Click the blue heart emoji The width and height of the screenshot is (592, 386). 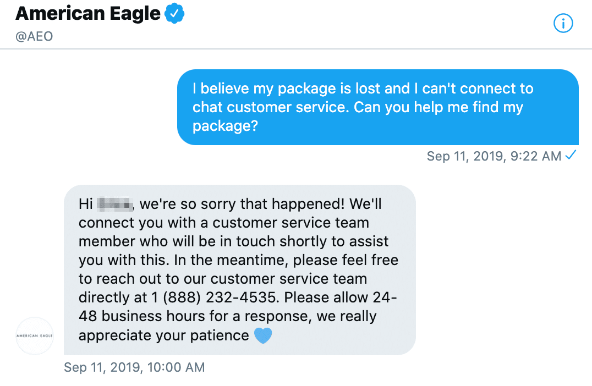coord(263,335)
